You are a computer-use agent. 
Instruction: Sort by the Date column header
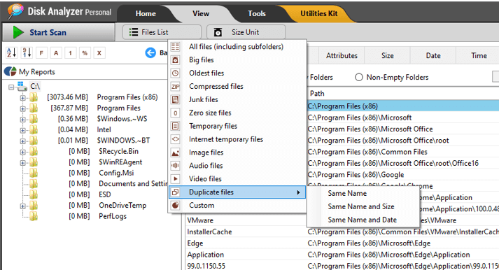click(433, 56)
